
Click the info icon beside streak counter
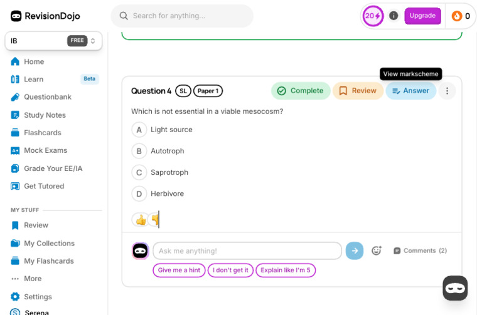(x=394, y=16)
